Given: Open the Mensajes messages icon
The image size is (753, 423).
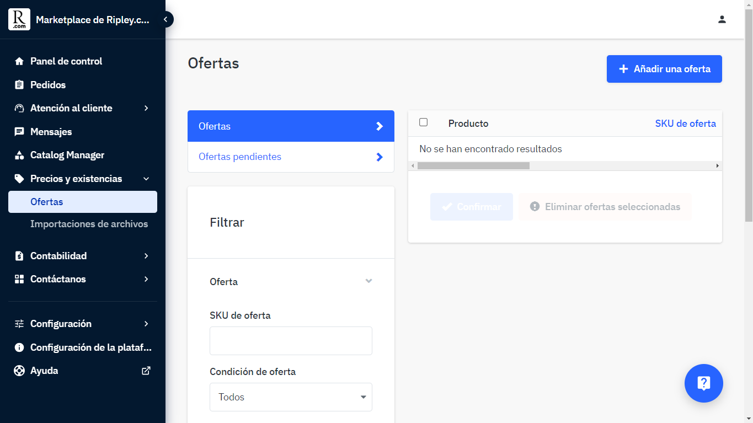Looking at the screenshot, I should [18, 131].
